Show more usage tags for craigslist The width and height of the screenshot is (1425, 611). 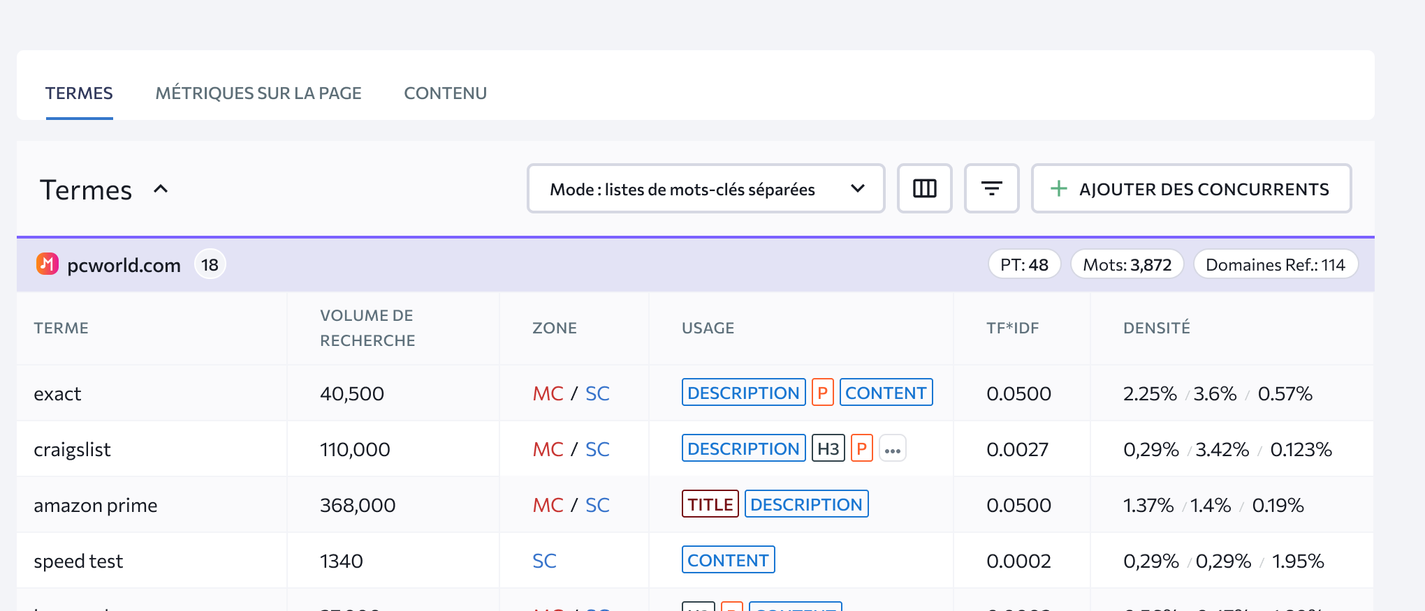(x=892, y=448)
